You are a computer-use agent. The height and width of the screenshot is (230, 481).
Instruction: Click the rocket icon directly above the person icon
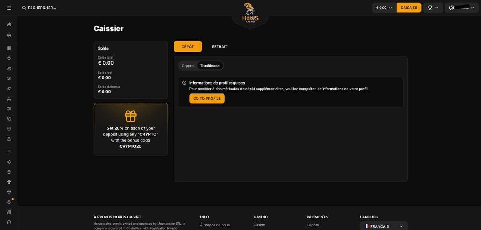coord(9,88)
